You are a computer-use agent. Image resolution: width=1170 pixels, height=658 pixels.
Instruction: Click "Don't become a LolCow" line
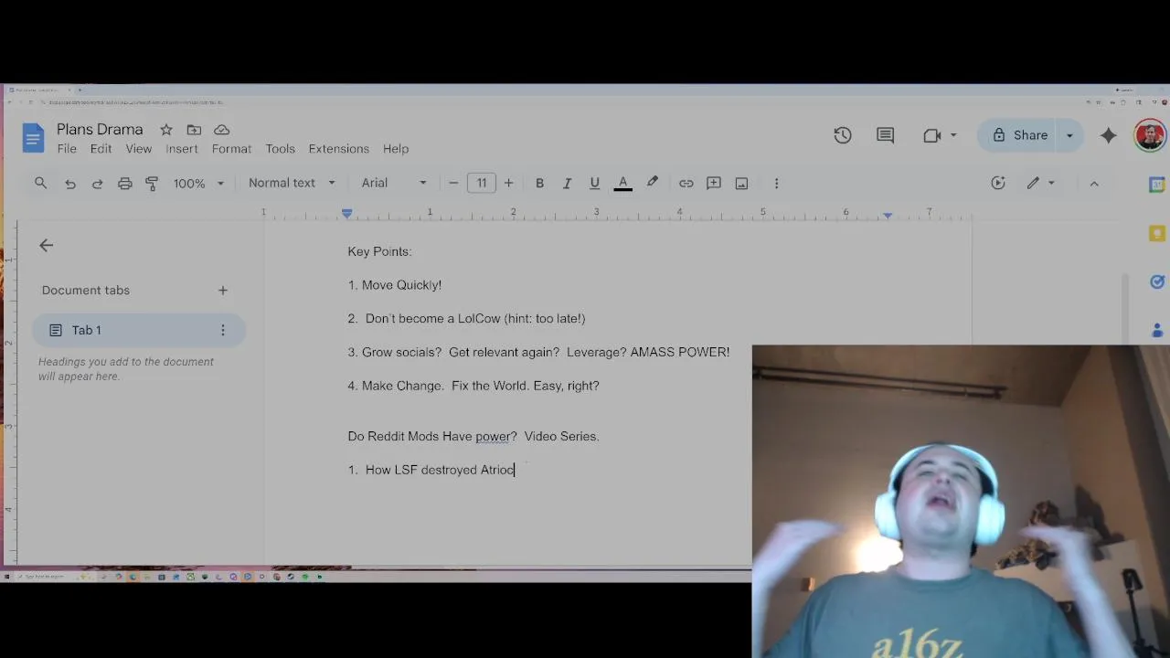coord(466,319)
